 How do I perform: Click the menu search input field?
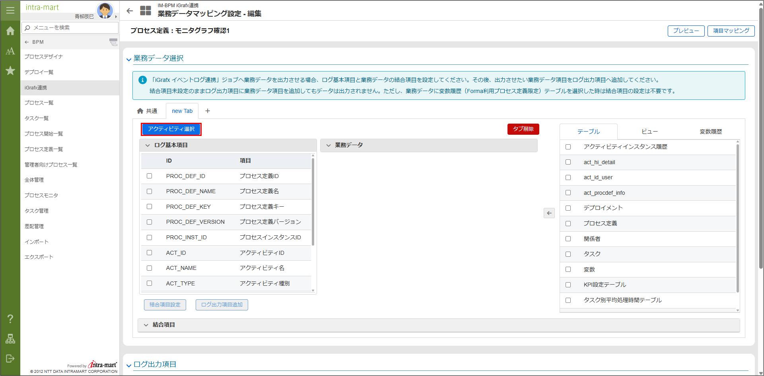pos(74,27)
